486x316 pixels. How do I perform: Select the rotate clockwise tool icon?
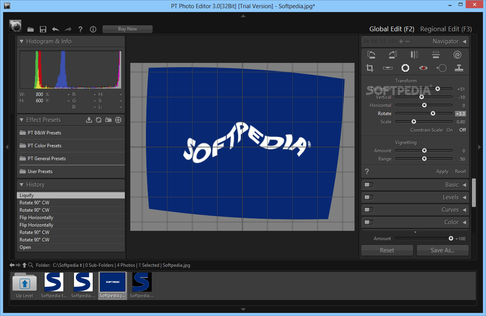(x=393, y=55)
